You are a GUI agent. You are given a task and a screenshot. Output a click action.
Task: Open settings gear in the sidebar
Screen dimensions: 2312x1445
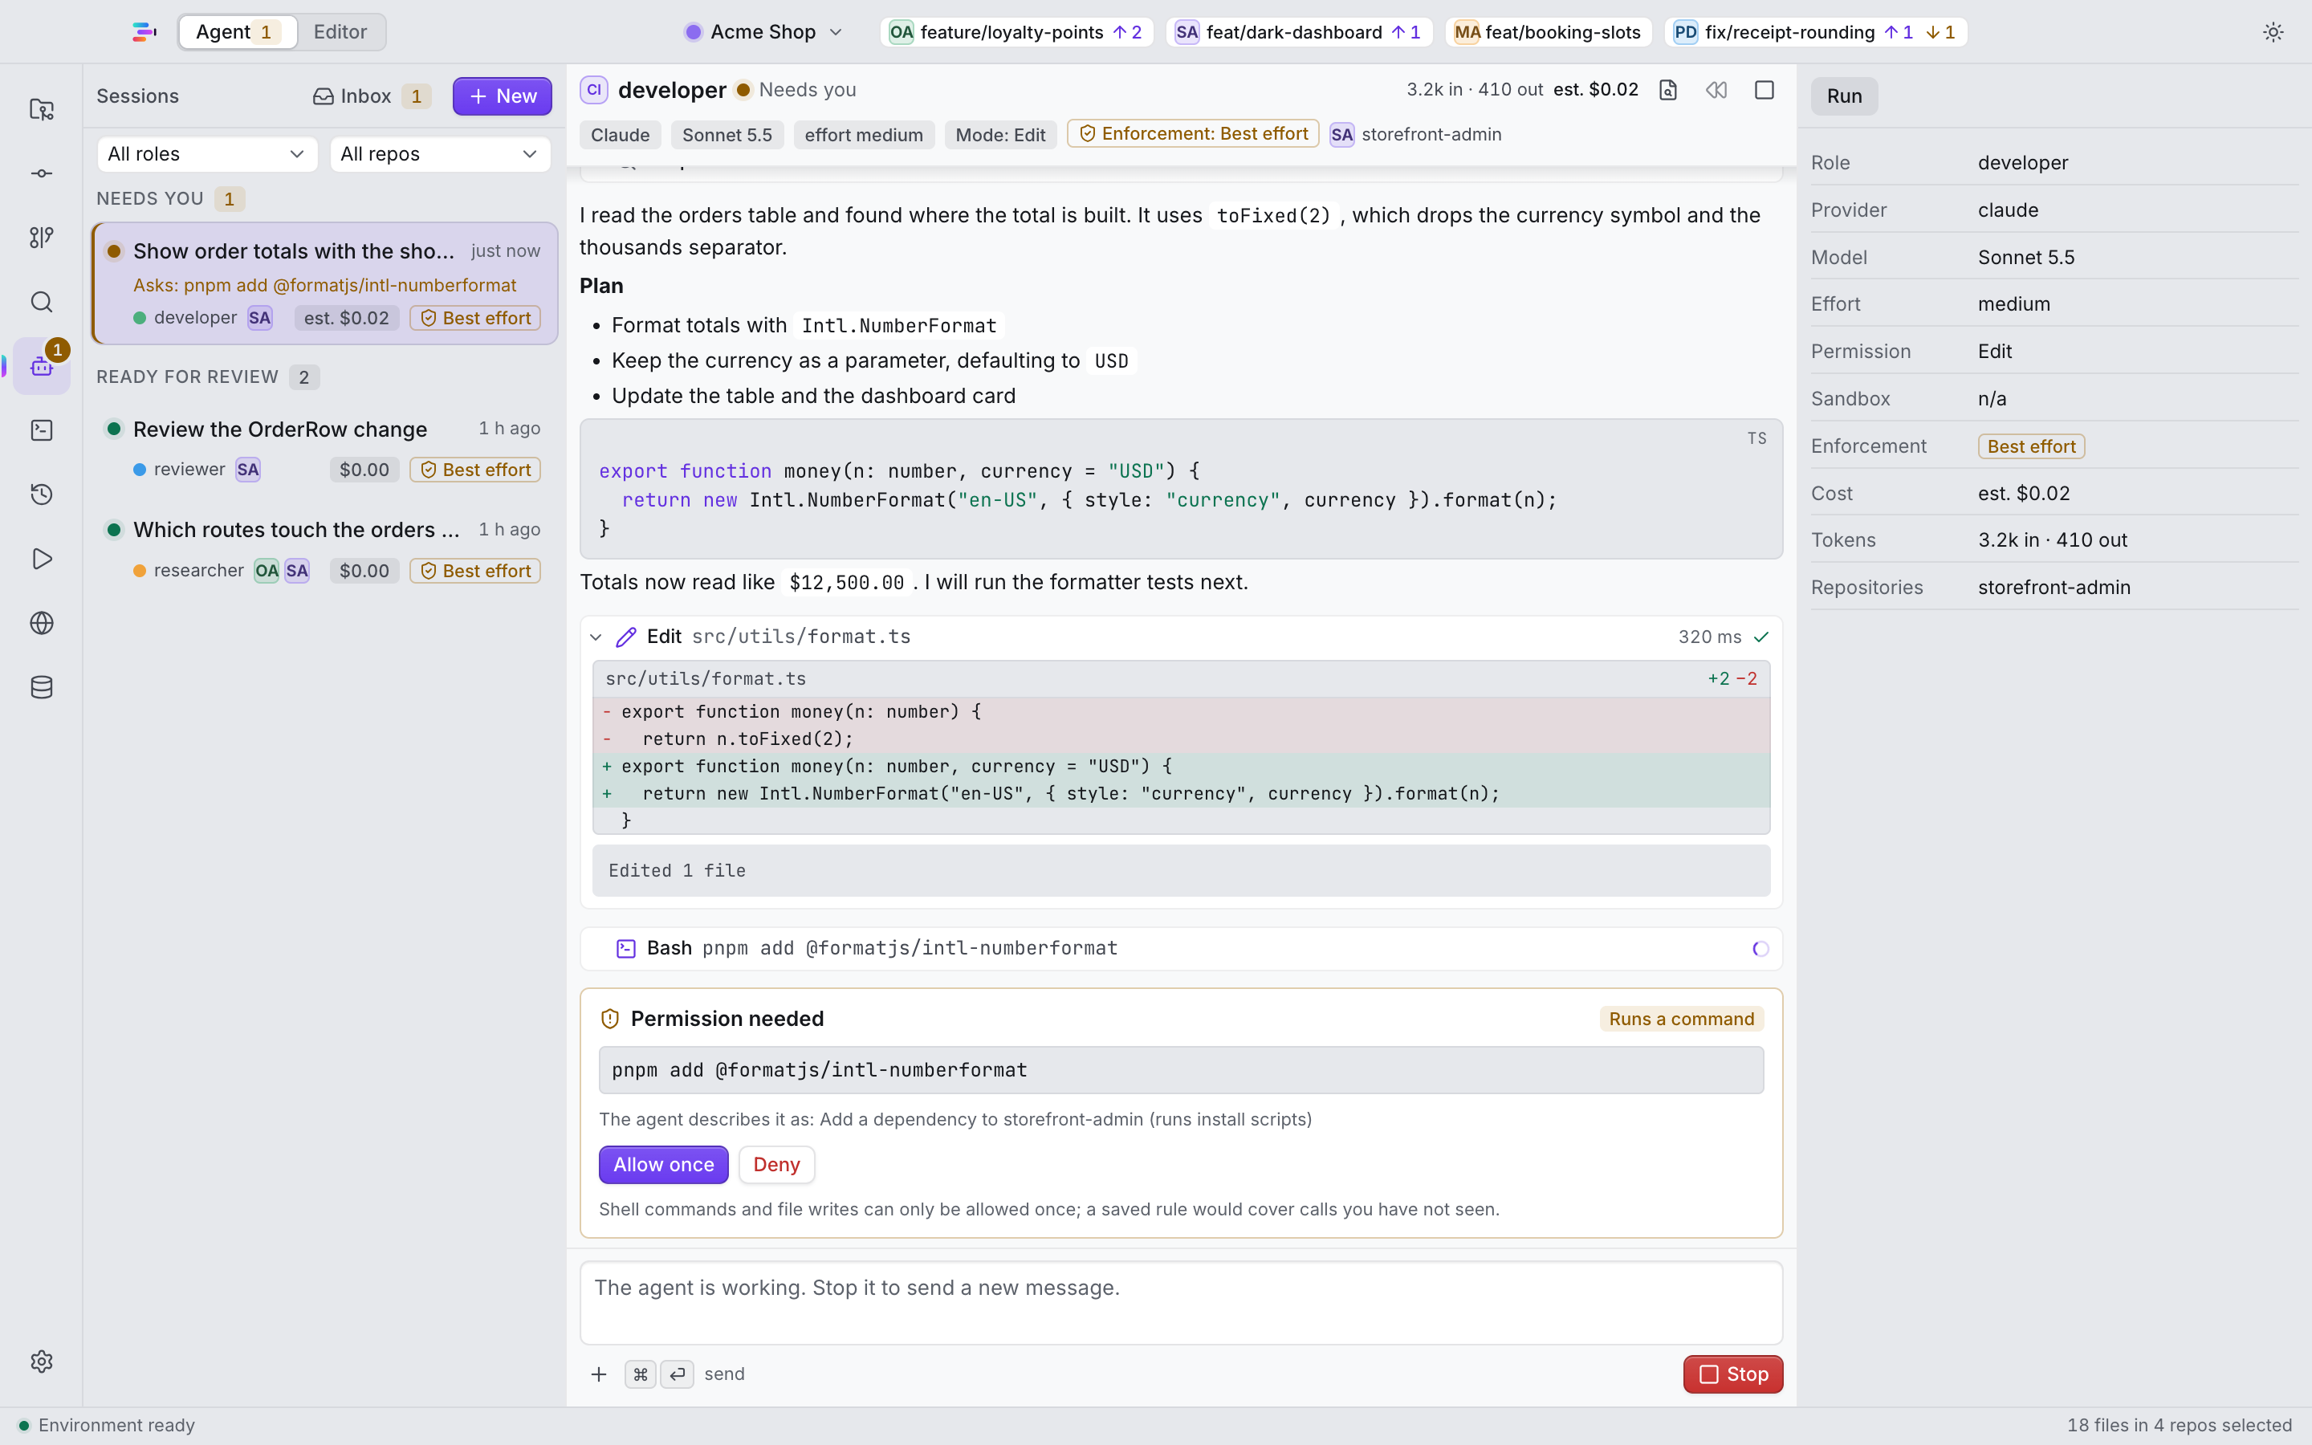point(41,1361)
